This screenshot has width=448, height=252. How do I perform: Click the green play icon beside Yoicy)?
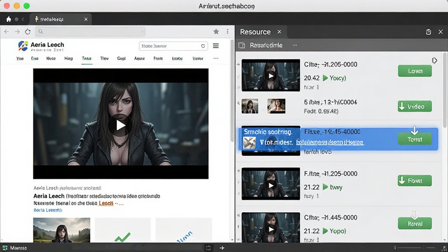pyautogui.click(x=325, y=78)
